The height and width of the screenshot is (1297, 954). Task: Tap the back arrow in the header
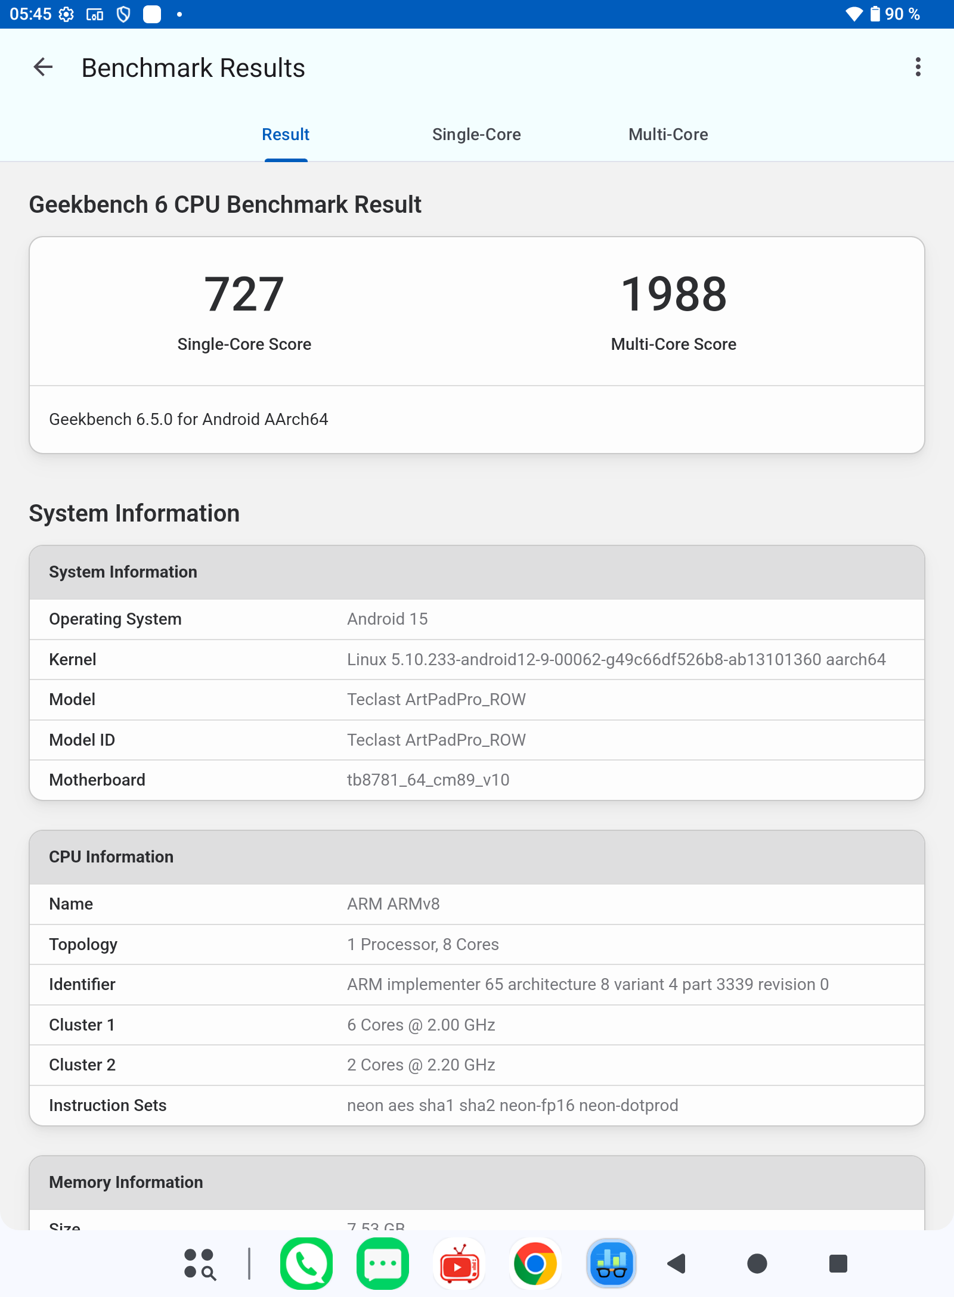pyautogui.click(x=43, y=67)
